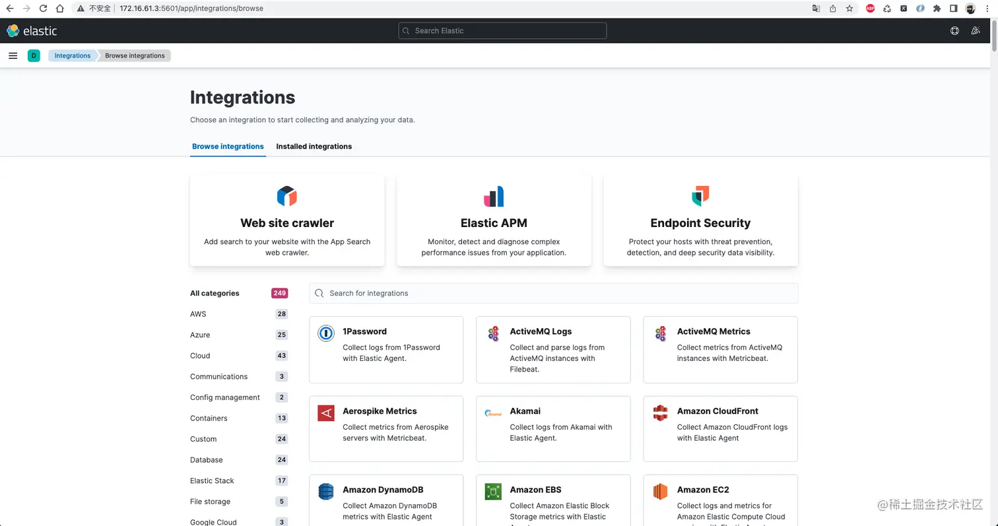Click the translate page icon
Image resolution: width=998 pixels, height=526 pixels.
pyautogui.click(x=816, y=9)
